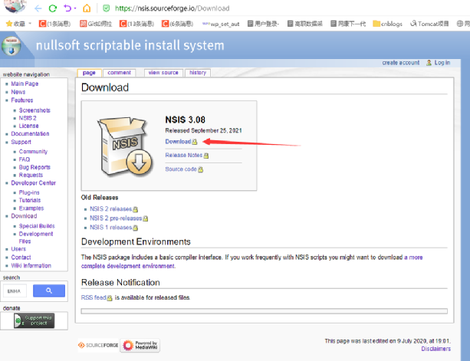Click the Powered by MediaWiki badge
The height and width of the screenshot is (361, 470).
140,345
